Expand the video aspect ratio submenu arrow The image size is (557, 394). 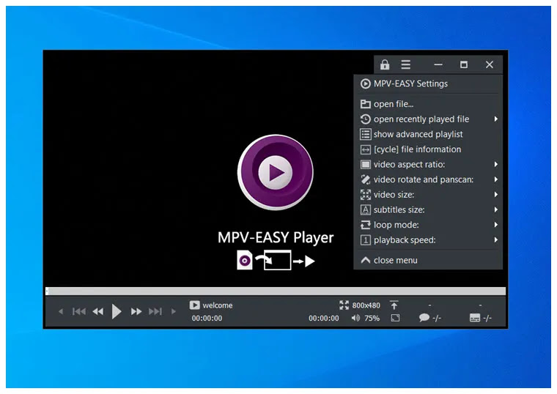495,165
